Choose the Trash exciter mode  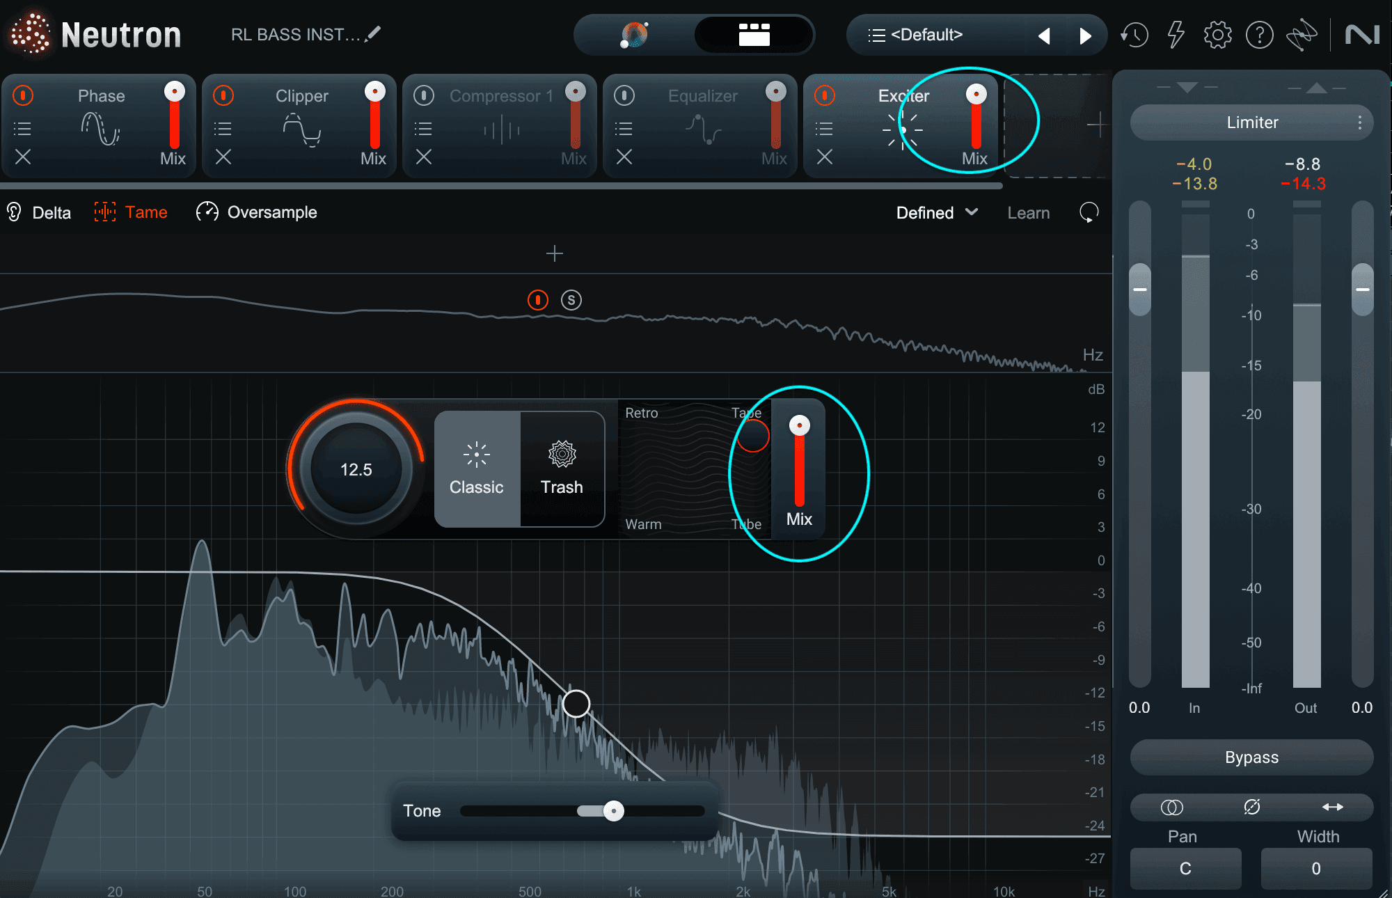pyautogui.click(x=562, y=469)
